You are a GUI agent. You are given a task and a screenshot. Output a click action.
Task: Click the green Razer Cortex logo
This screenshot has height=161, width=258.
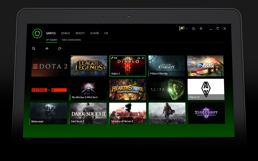tap(37, 34)
